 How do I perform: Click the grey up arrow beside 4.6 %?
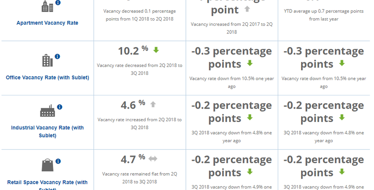coord(153,104)
